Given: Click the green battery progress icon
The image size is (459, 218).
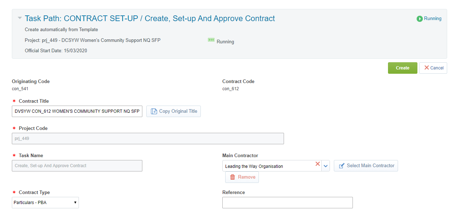Looking at the screenshot, I should click(211, 40).
